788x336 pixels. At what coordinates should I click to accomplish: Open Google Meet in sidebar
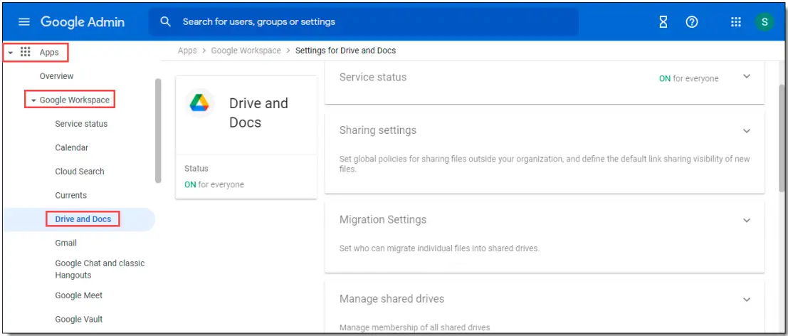(78, 295)
